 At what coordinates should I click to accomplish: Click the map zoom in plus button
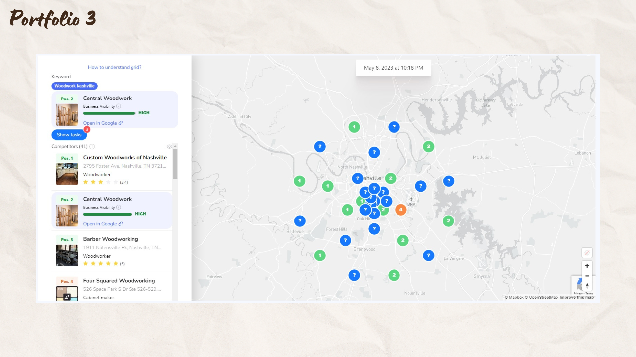(x=587, y=266)
